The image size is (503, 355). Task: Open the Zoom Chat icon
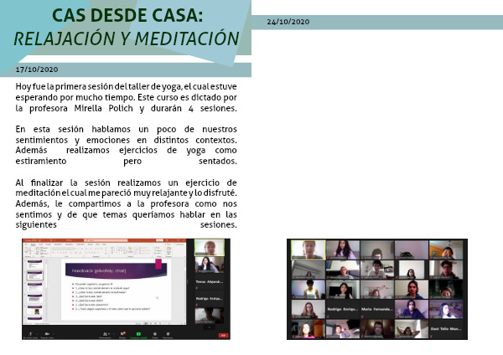click(x=122, y=333)
